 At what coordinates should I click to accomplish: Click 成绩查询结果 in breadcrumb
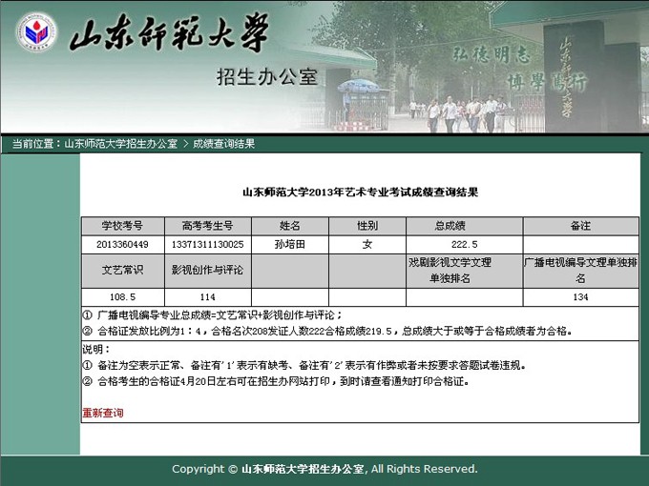pyautogui.click(x=224, y=144)
